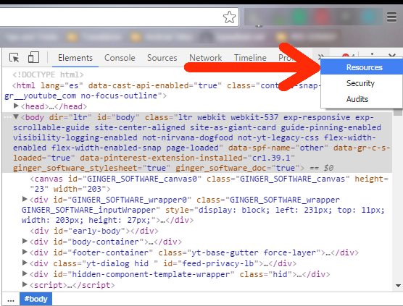The image size is (403, 306).
Task: Open the Timeline tab
Action: point(250,58)
